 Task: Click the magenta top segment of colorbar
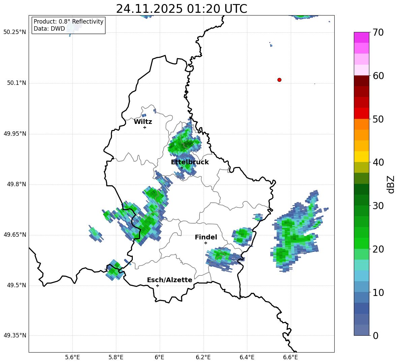(361, 37)
